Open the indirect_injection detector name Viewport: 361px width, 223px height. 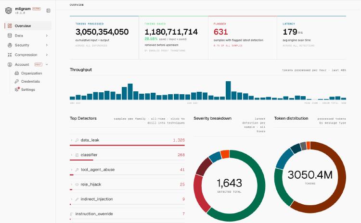click(x=97, y=199)
